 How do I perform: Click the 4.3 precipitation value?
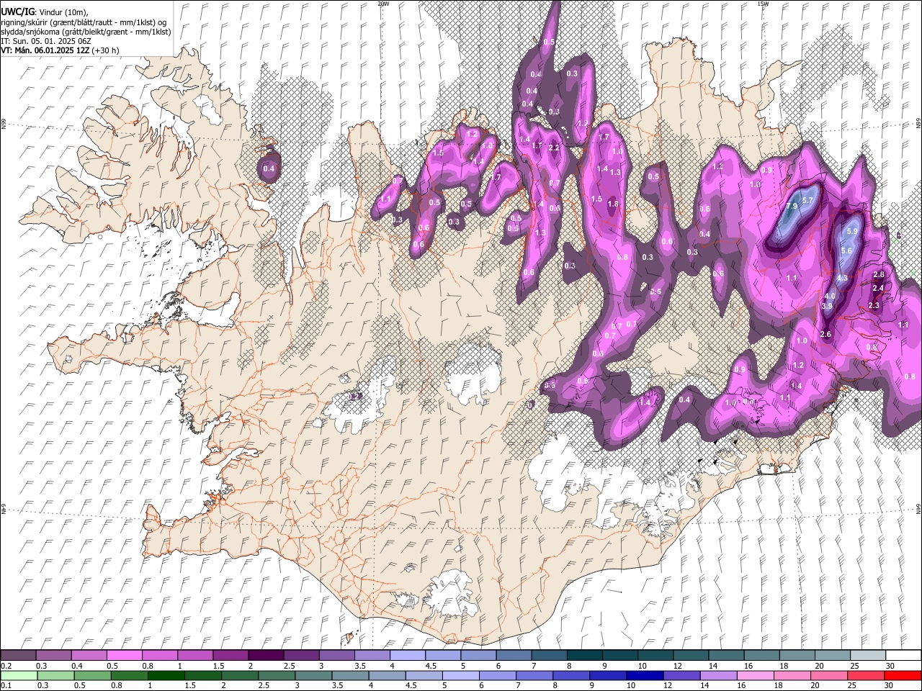[x=842, y=279]
